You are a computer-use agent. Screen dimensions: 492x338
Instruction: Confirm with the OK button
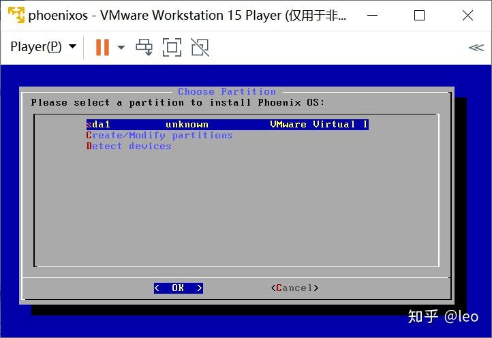coord(179,288)
